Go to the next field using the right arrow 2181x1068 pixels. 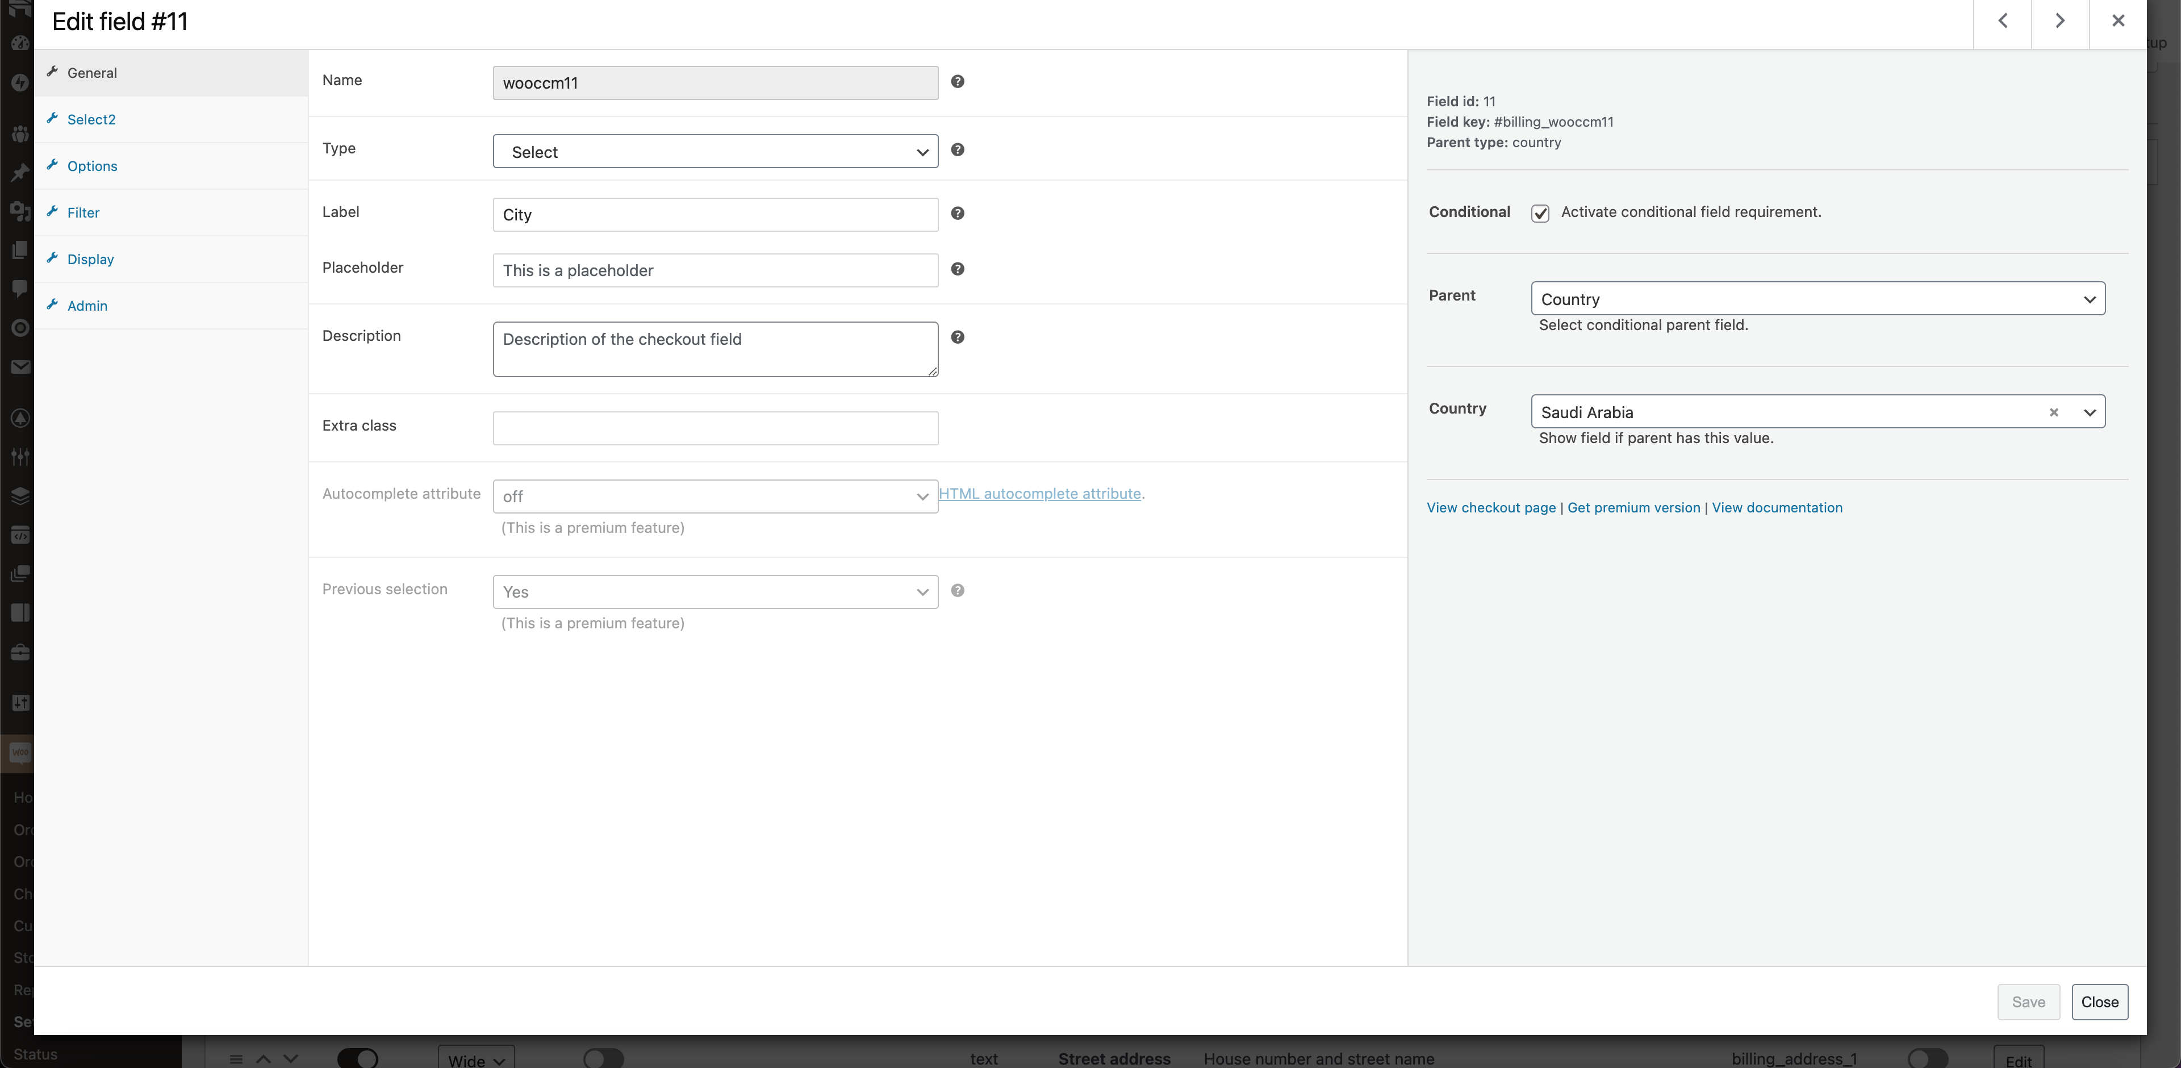(x=2060, y=21)
